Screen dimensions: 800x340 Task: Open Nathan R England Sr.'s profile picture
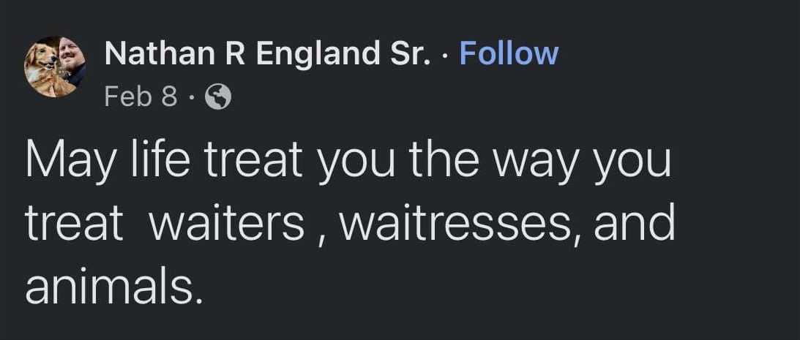pyautogui.click(x=55, y=67)
